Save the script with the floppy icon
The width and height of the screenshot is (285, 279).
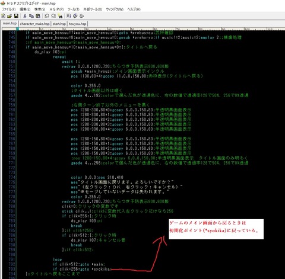tap(16, 16)
